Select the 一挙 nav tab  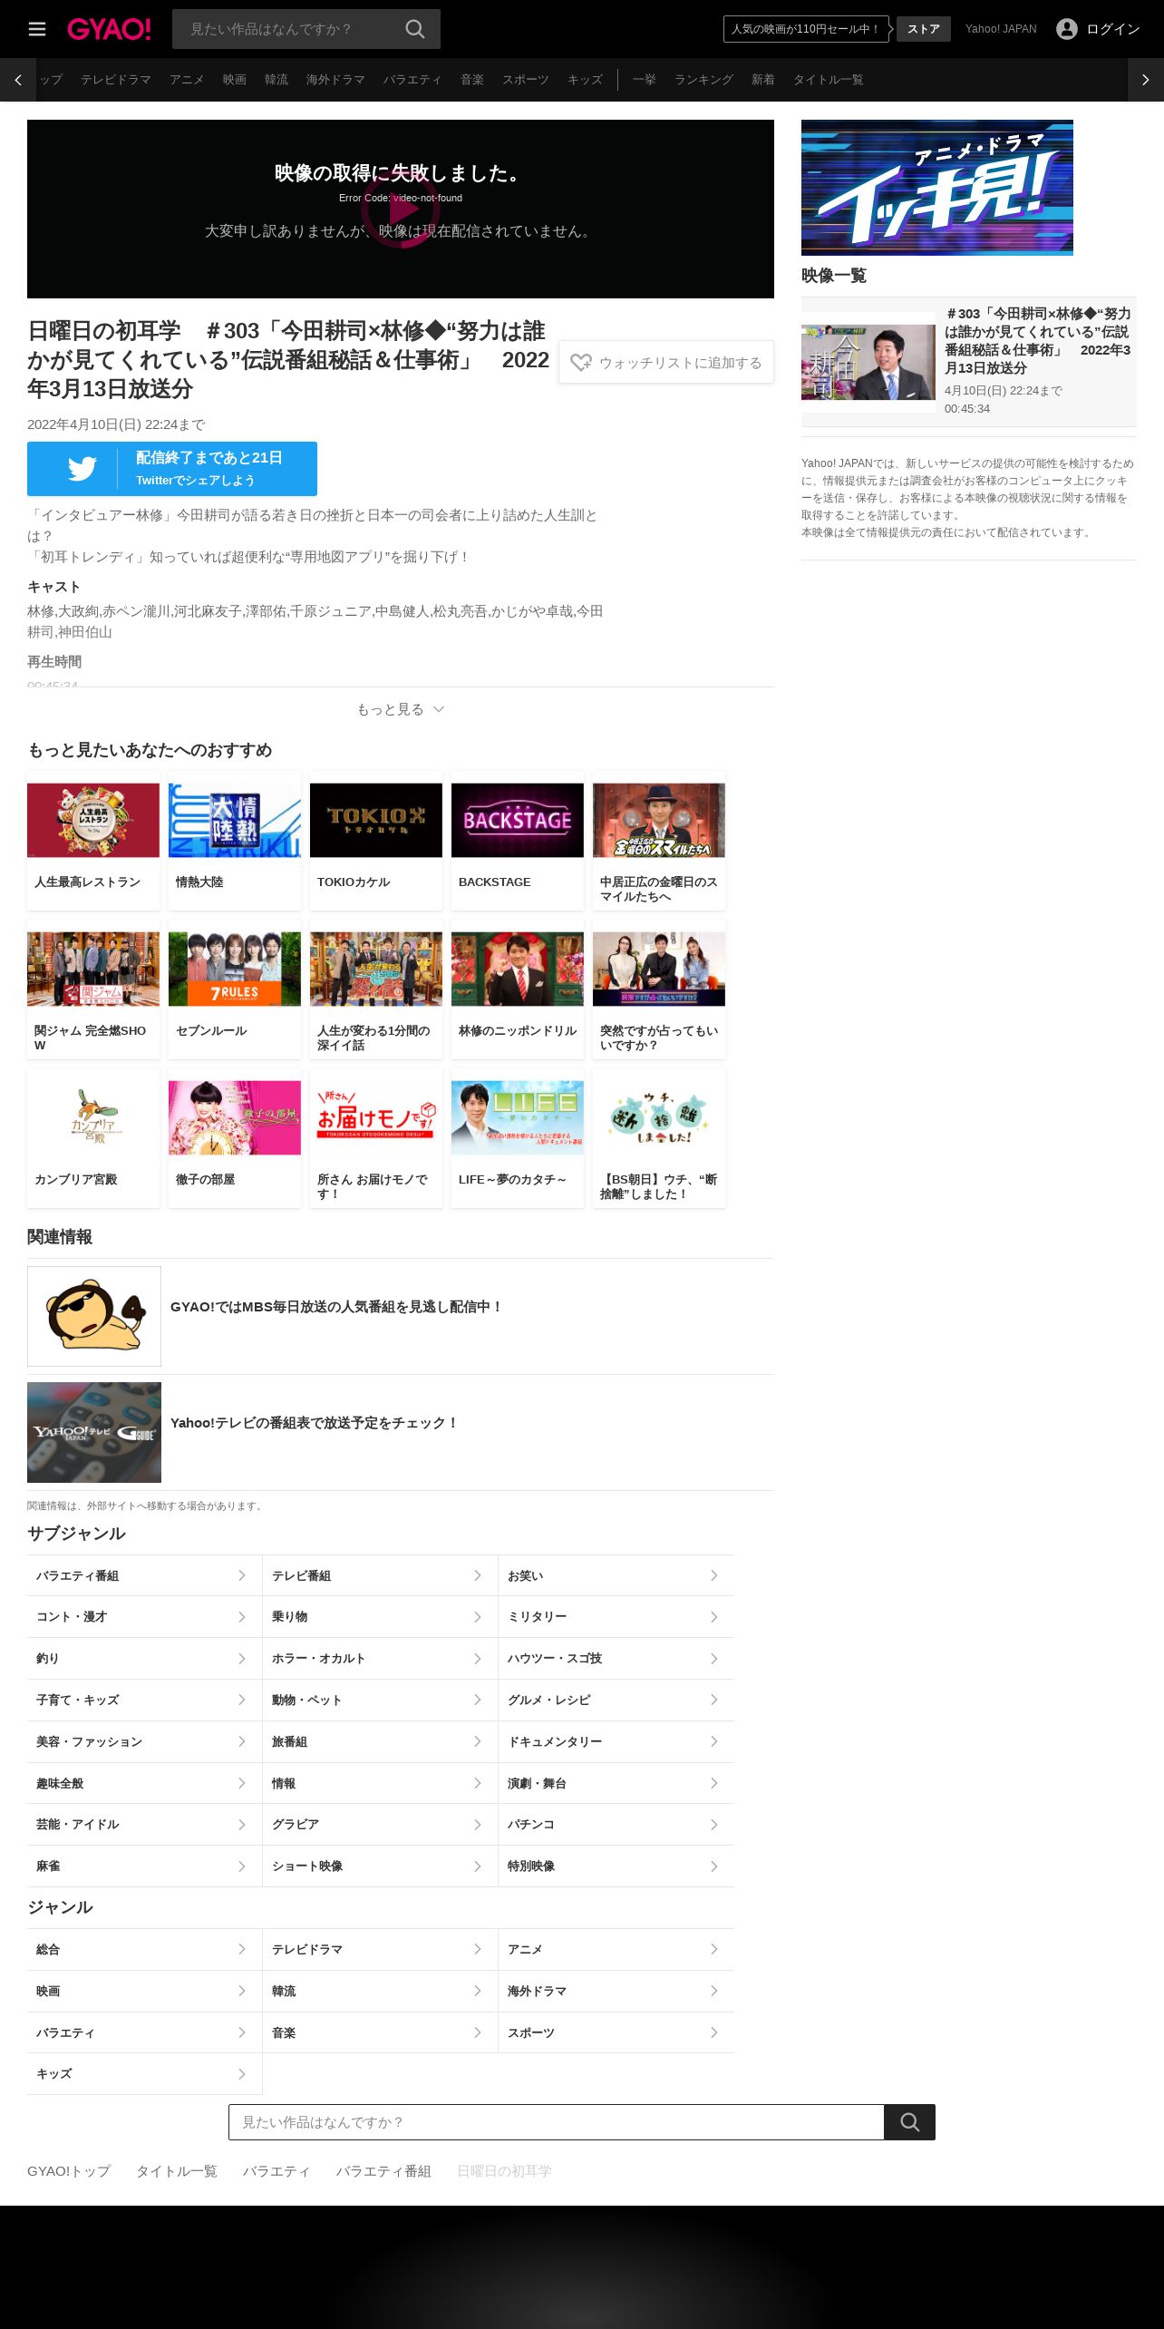645,80
